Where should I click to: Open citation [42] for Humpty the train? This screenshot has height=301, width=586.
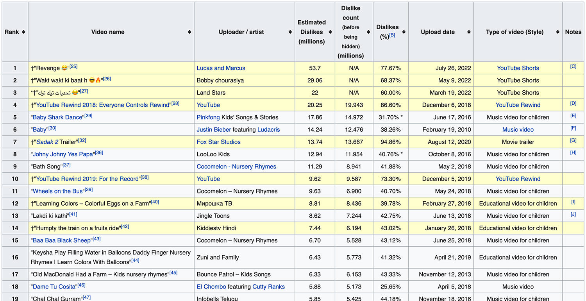pos(125,226)
